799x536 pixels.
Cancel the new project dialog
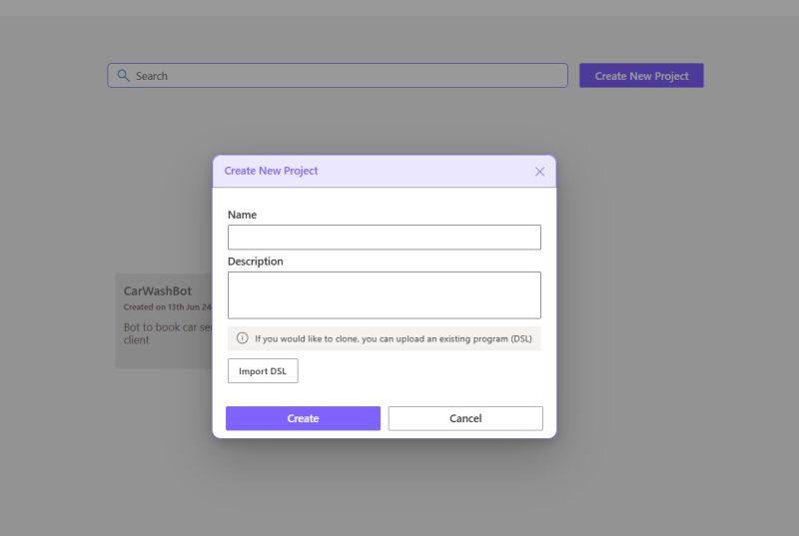tap(465, 418)
